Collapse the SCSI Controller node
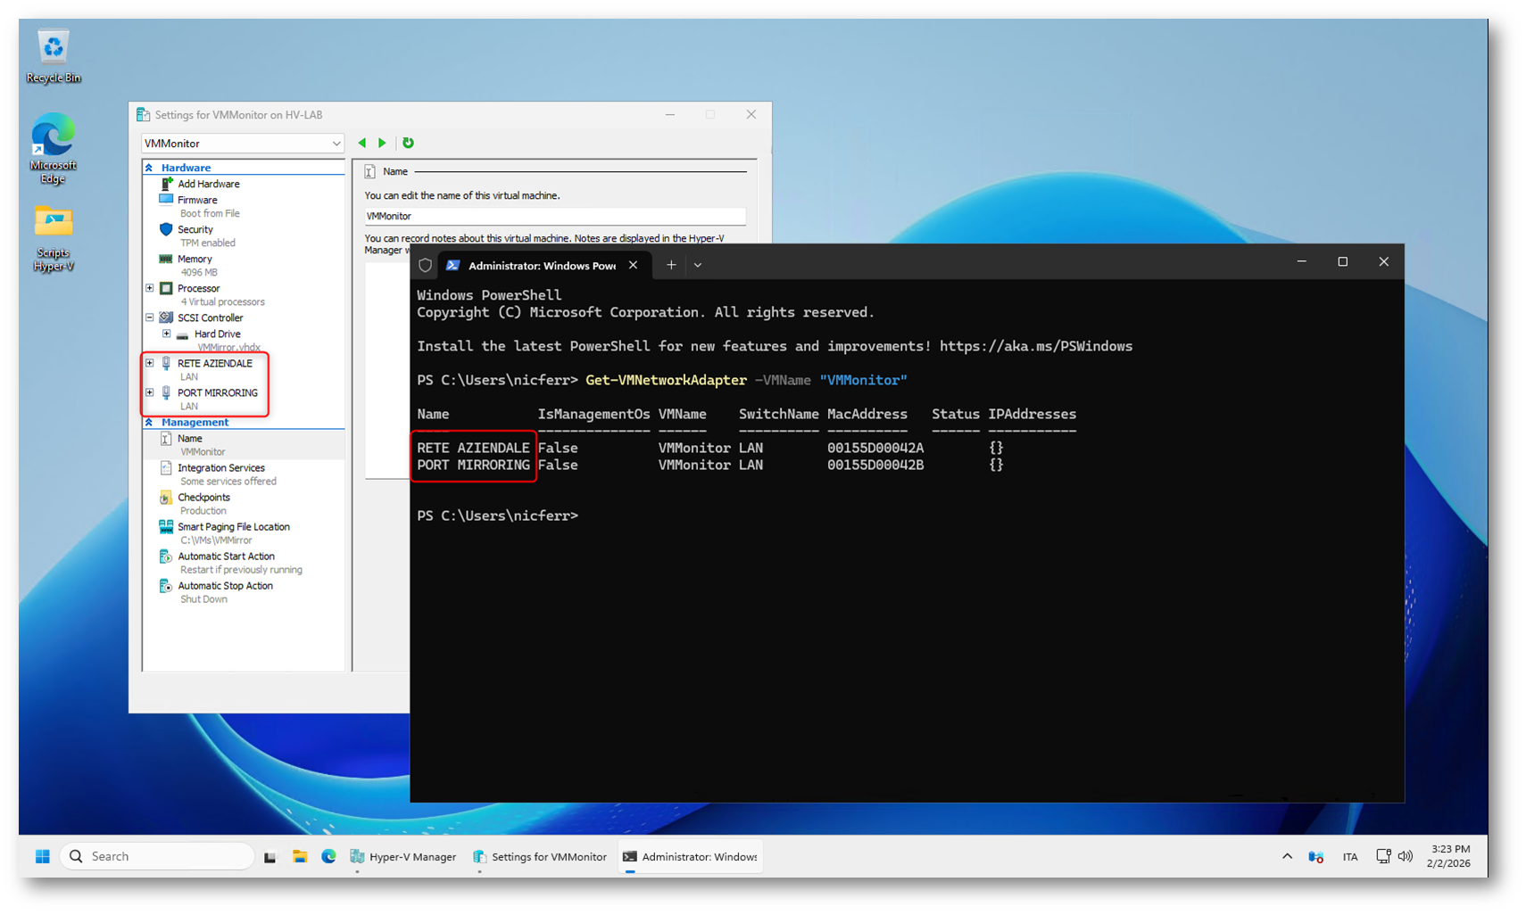 click(x=150, y=317)
